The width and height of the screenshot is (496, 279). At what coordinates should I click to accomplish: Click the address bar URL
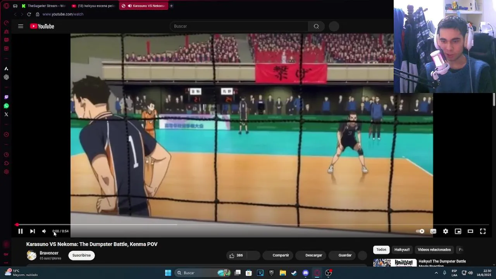[x=63, y=14]
